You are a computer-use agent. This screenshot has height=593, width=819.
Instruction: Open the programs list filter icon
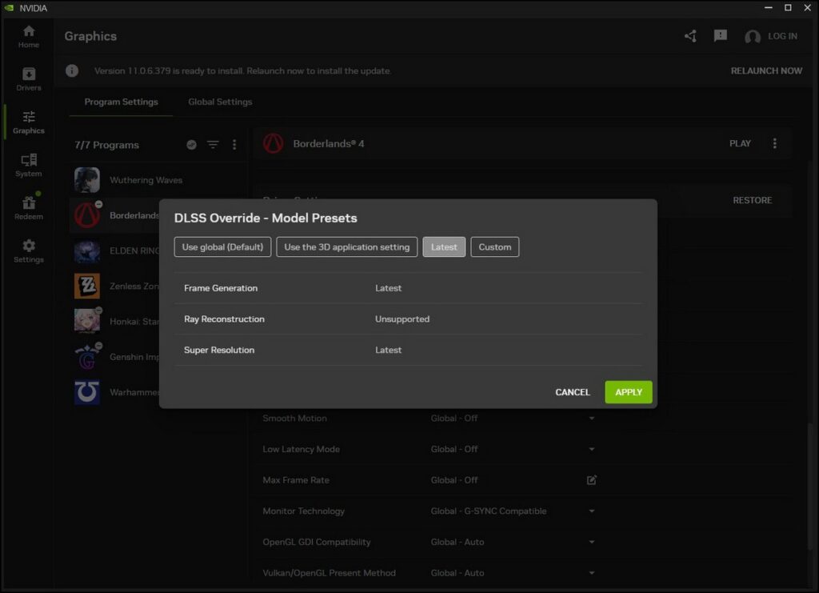213,145
